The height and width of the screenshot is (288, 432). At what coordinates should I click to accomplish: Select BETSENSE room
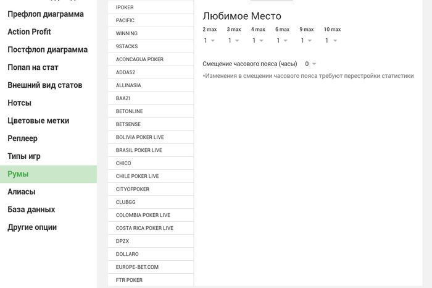pos(151,124)
